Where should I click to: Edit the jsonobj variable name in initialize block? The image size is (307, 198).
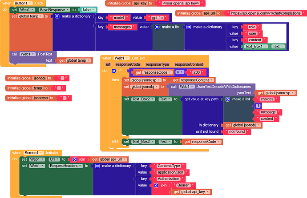(x=39, y=78)
